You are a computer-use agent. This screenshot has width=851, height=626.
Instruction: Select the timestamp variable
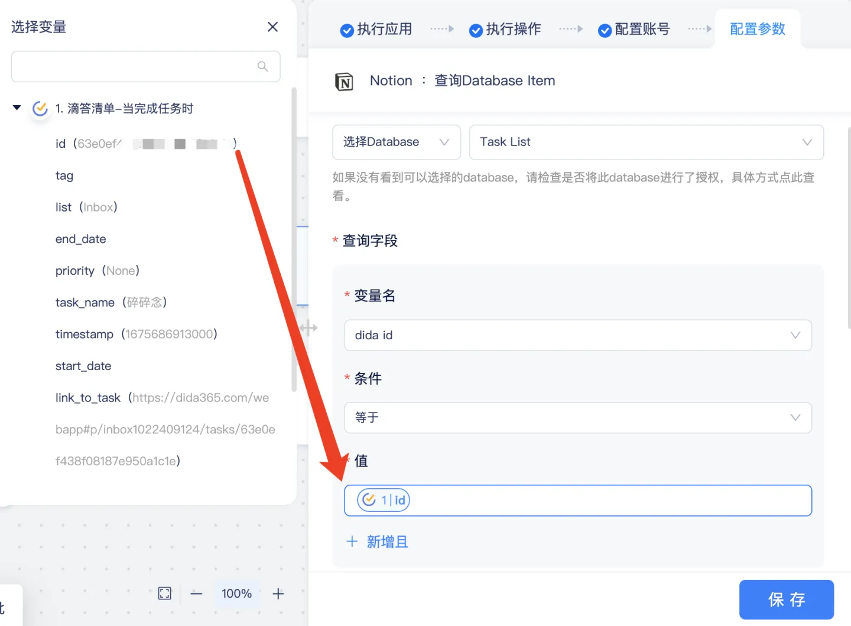pos(137,334)
